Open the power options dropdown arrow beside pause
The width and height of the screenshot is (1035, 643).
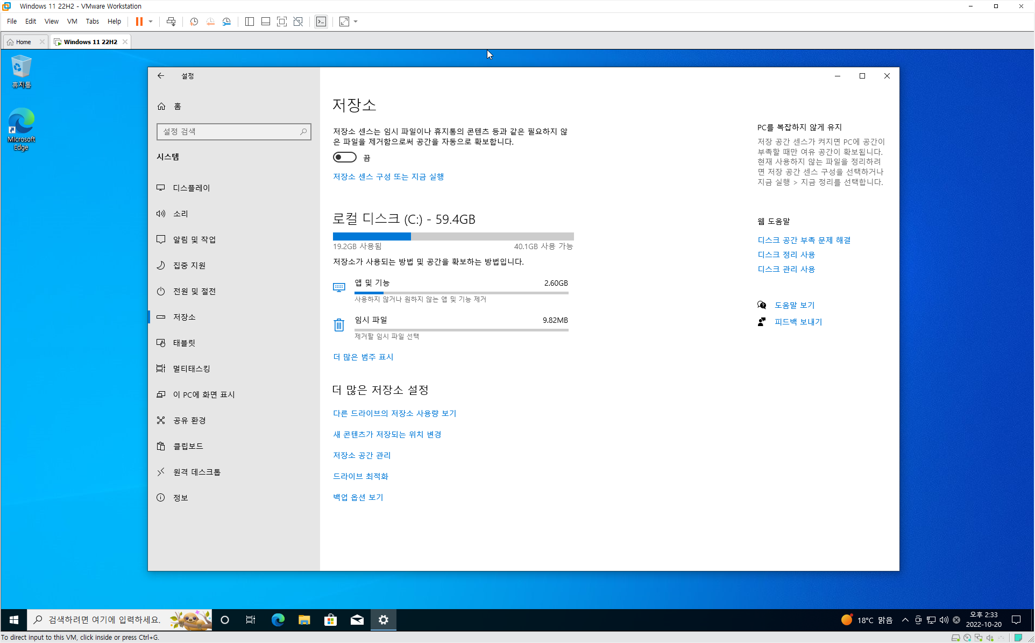click(x=151, y=22)
